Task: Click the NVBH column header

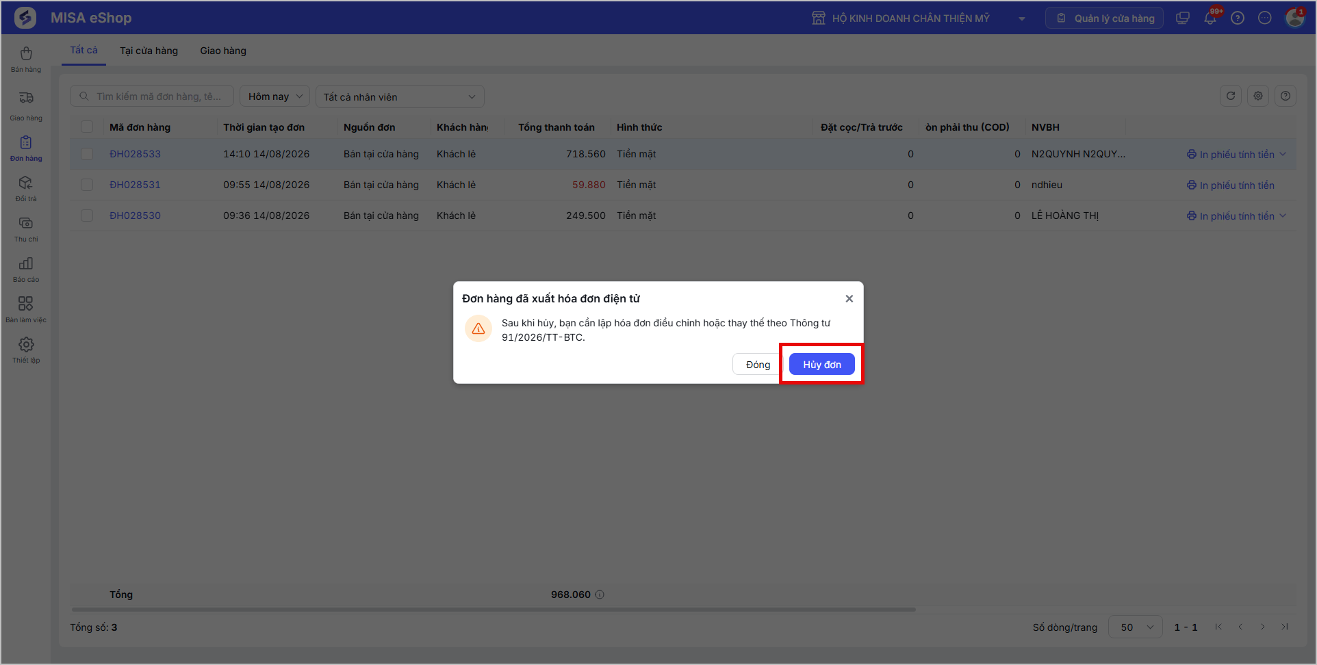Action: 1045,127
